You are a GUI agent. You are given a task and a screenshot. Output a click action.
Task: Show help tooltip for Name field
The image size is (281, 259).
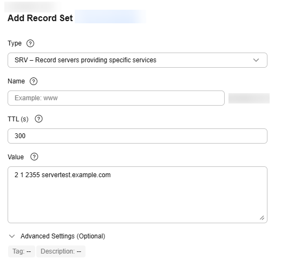34,81
